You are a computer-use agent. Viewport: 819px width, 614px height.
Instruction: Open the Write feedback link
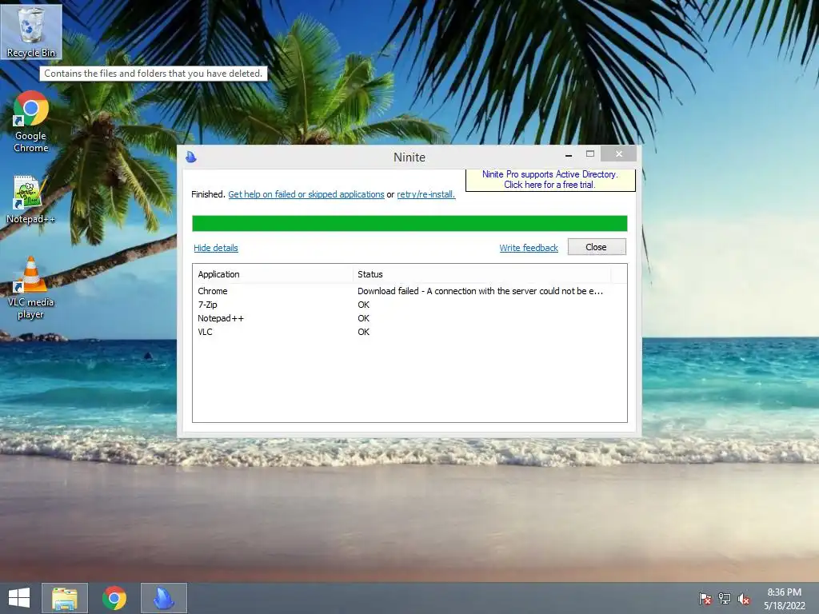click(x=529, y=248)
